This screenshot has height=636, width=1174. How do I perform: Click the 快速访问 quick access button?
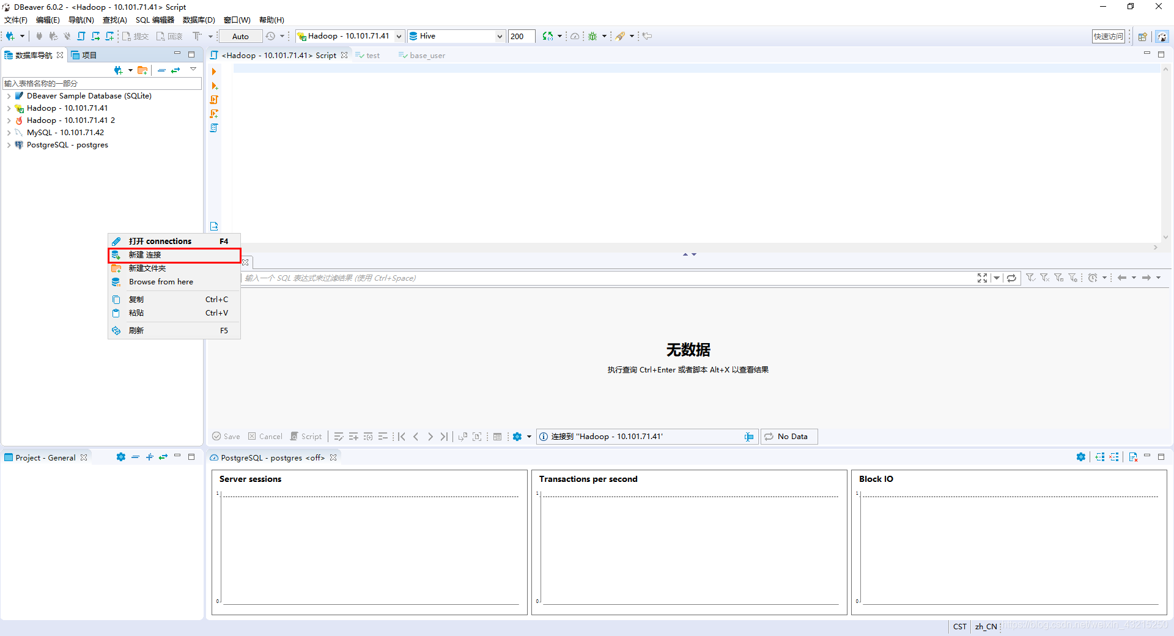(1108, 37)
